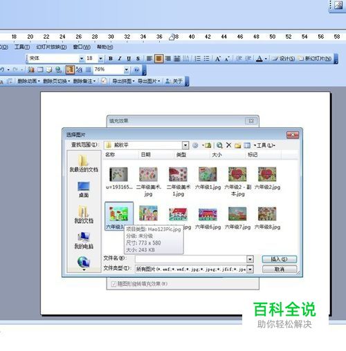
Task: Click the Insert Chart icon in standard toolbar
Action: coord(31,70)
